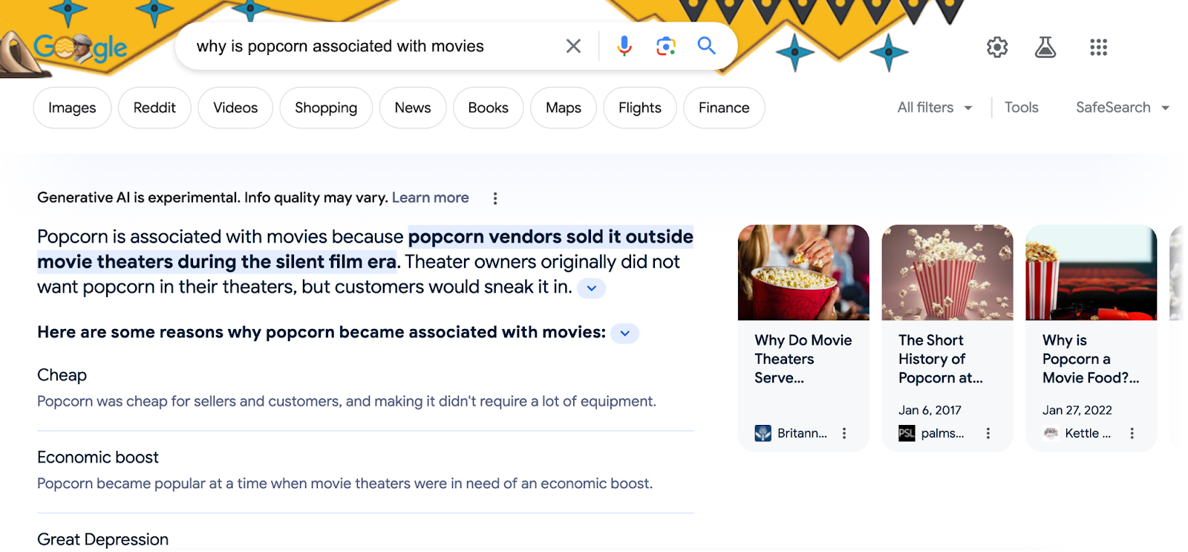Open the SafeSearch dropdown

(1122, 108)
